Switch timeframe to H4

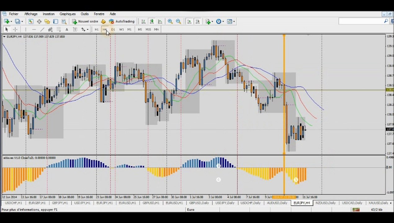coord(105,29)
